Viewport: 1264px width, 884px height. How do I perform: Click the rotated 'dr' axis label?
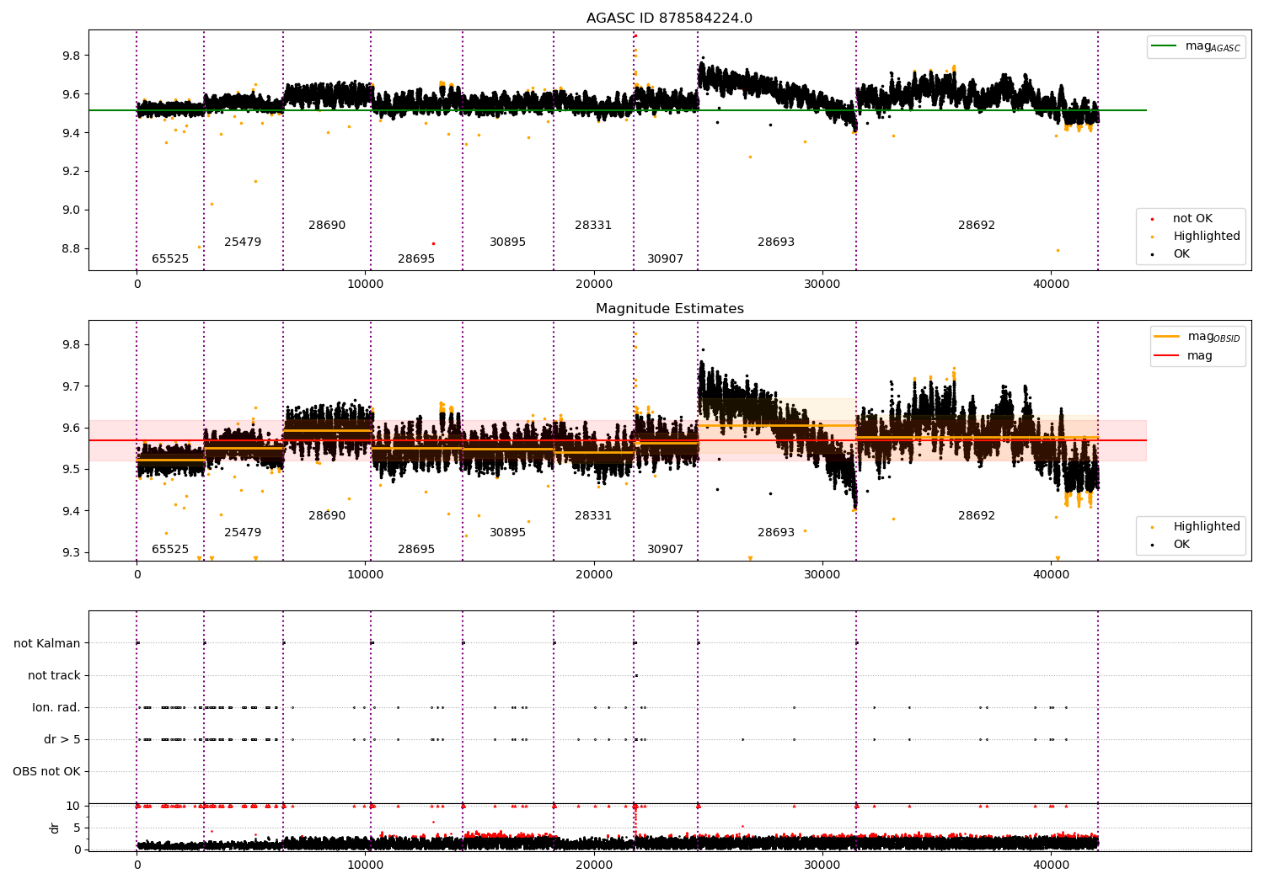55,828
